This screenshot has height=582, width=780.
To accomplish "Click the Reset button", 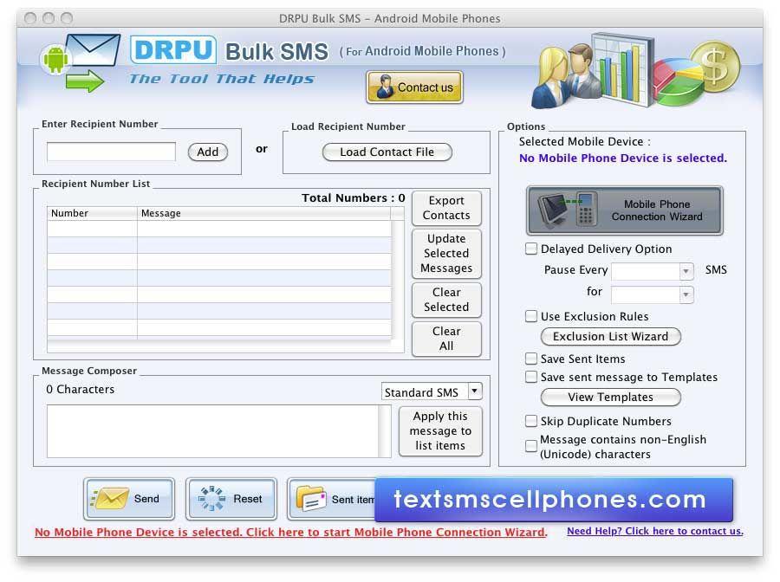I will pyautogui.click(x=231, y=499).
